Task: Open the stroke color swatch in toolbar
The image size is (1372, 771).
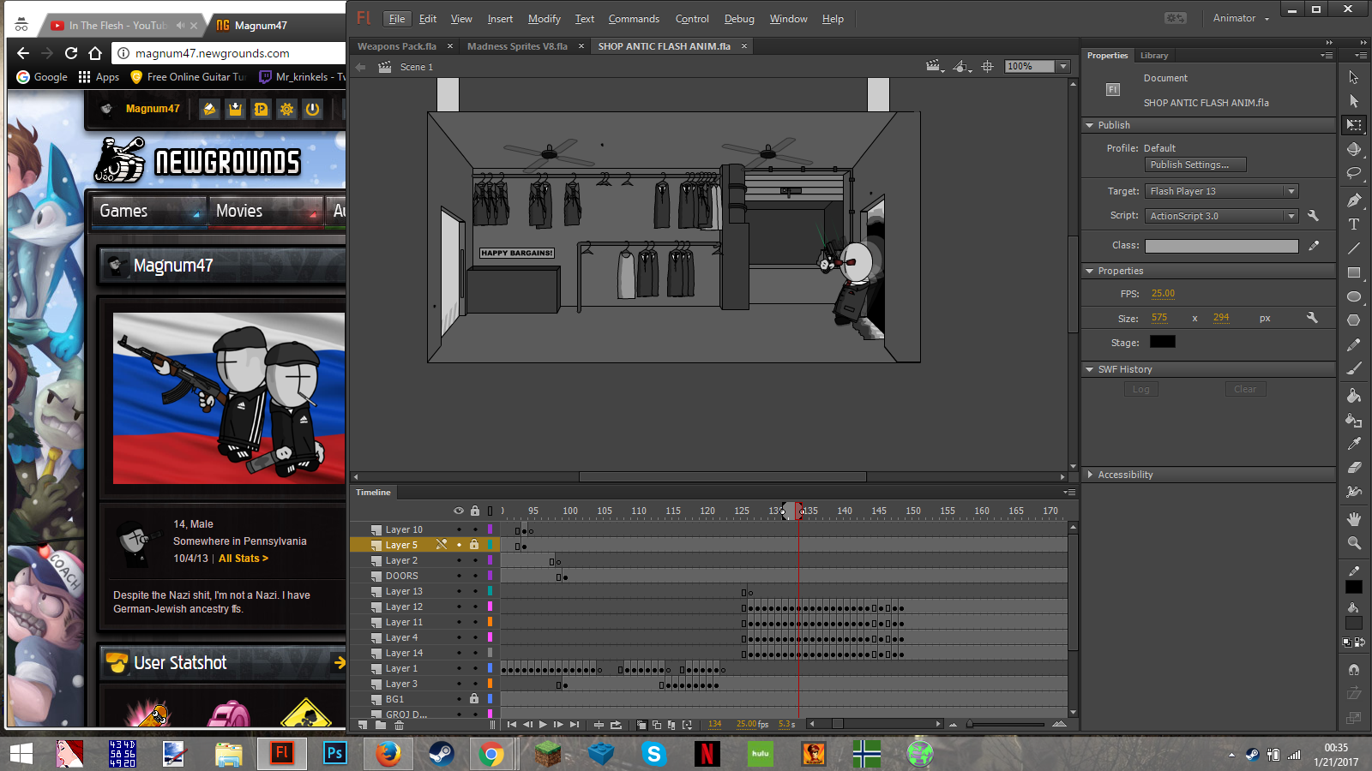Action: tap(1354, 586)
